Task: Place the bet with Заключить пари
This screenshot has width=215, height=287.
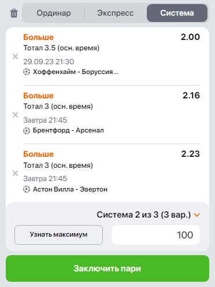Action: pos(108,268)
